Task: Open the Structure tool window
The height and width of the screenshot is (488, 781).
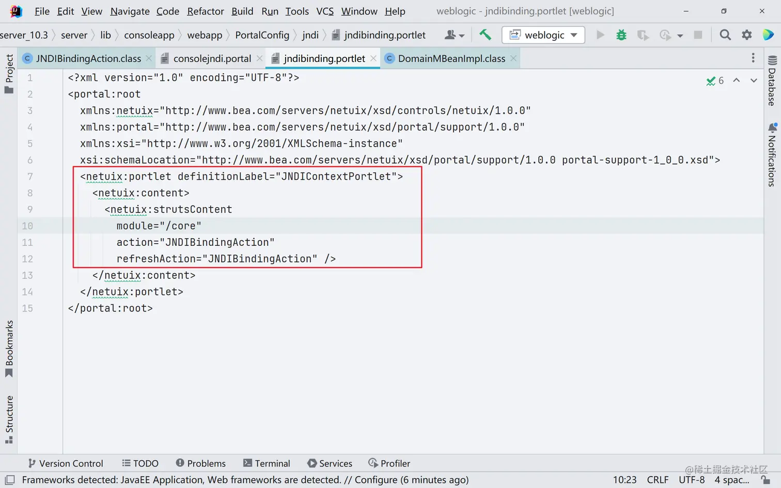Action: (x=9, y=419)
